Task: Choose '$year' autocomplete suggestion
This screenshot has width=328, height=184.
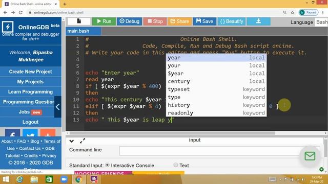Action: pos(216,74)
